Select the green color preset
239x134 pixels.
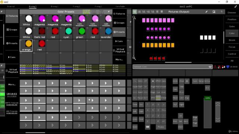tap(79, 33)
